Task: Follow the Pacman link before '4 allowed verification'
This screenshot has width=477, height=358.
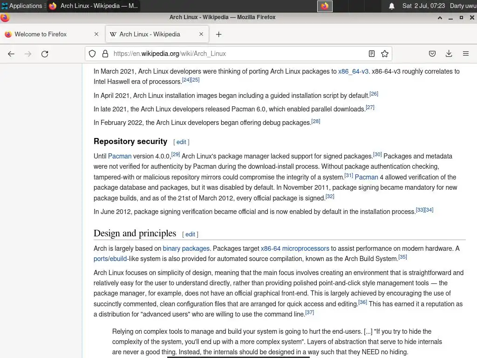Action: [366, 177]
